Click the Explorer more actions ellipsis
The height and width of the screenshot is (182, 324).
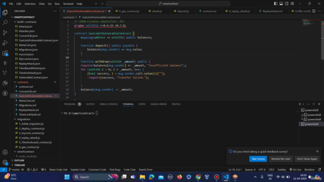tap(55, 11)
